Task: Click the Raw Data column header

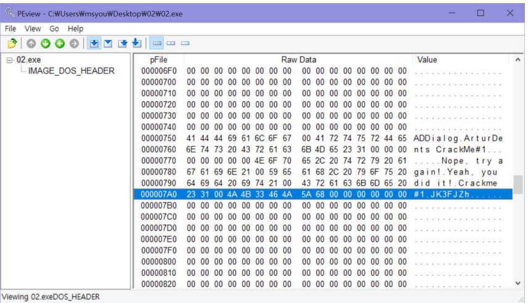Action: pos(299,60)
